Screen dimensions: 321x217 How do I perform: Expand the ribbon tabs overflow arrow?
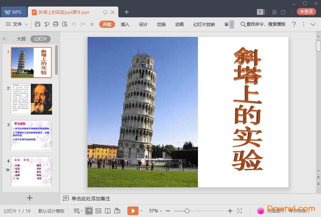232,24
